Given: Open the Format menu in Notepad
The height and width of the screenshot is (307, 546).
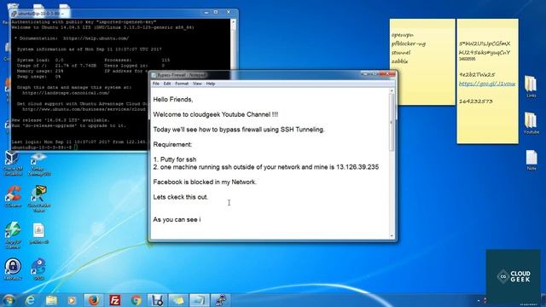Looking at the screenshot, I should click(182, 84).
